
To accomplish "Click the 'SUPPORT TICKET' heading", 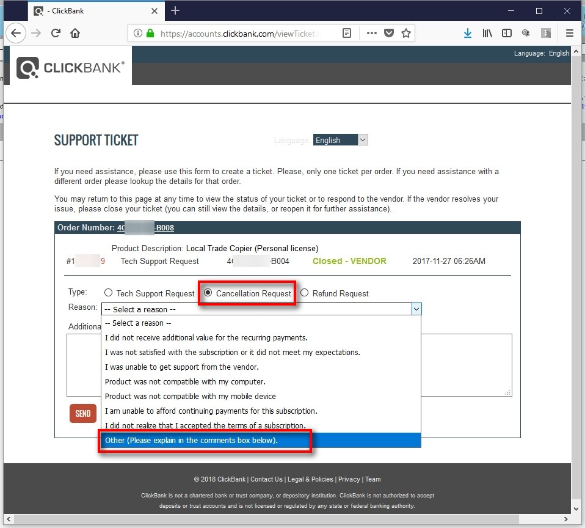I will click(x=96, y=140).
